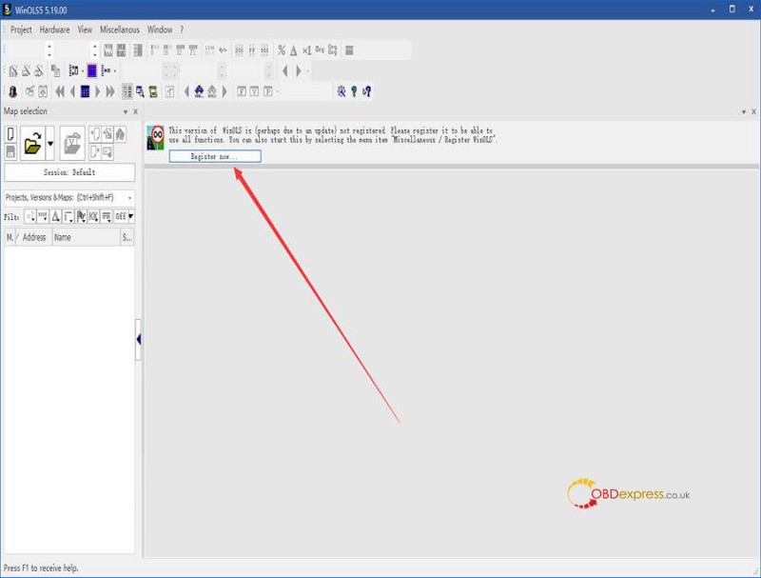Click the KK filter icon

(x=93, y=216)
